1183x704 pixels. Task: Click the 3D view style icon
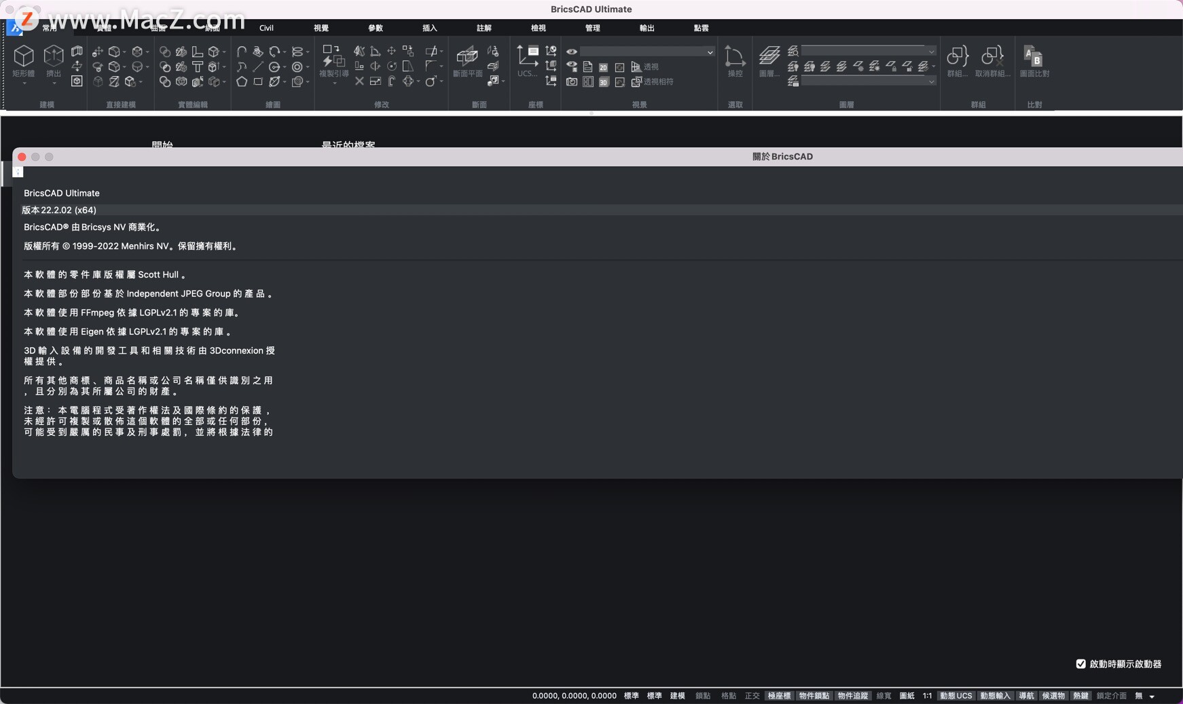point(603,82)
